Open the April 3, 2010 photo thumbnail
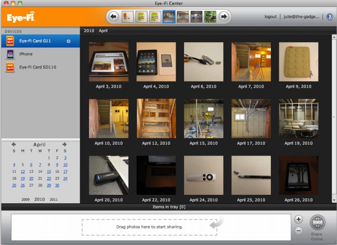Viewport: 337px width, 245px height. [x=109, y=62]
